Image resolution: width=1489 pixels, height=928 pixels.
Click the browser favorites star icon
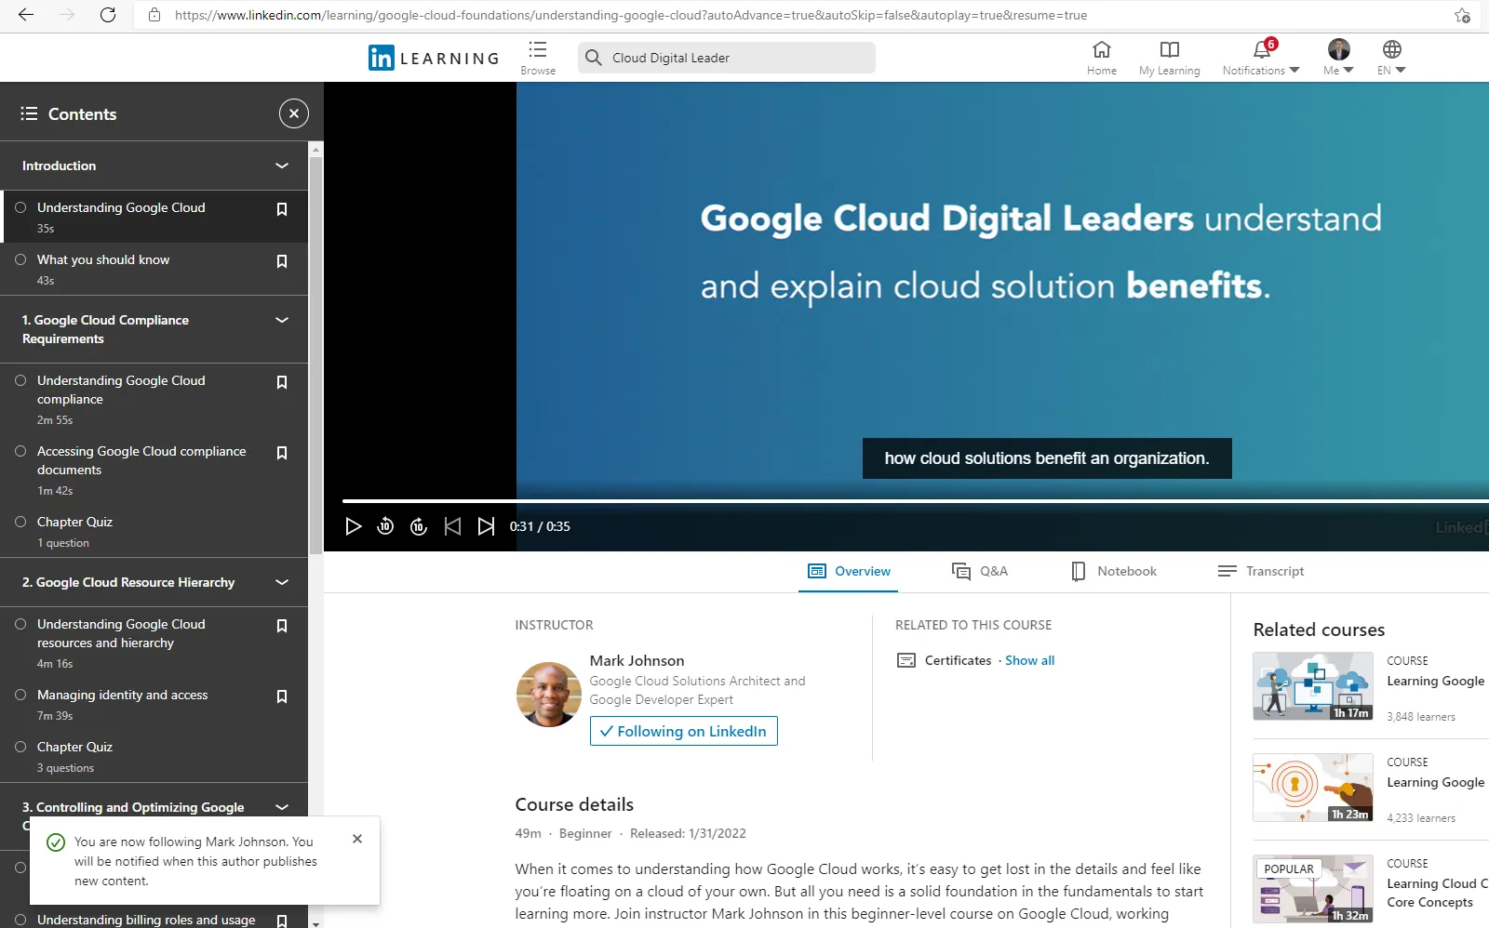(x=1462, y=15)
